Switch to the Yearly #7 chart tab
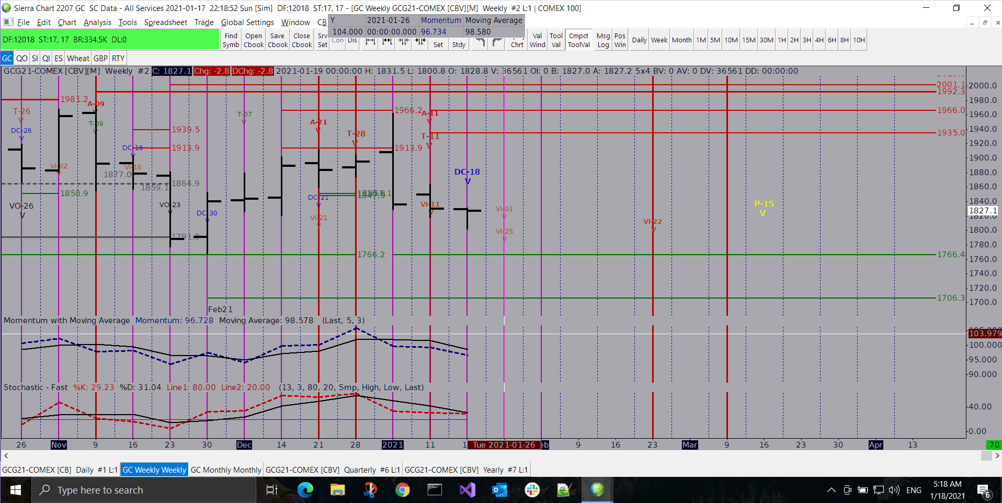 (x=466, y=470)
